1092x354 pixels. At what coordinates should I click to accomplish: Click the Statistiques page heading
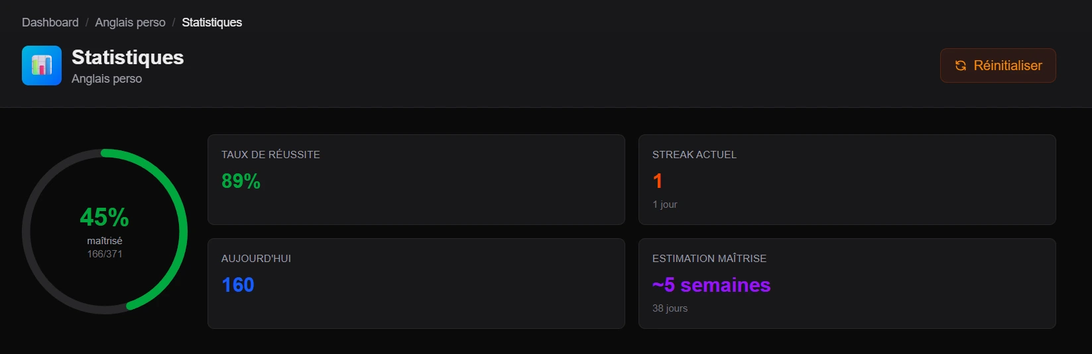127,58
